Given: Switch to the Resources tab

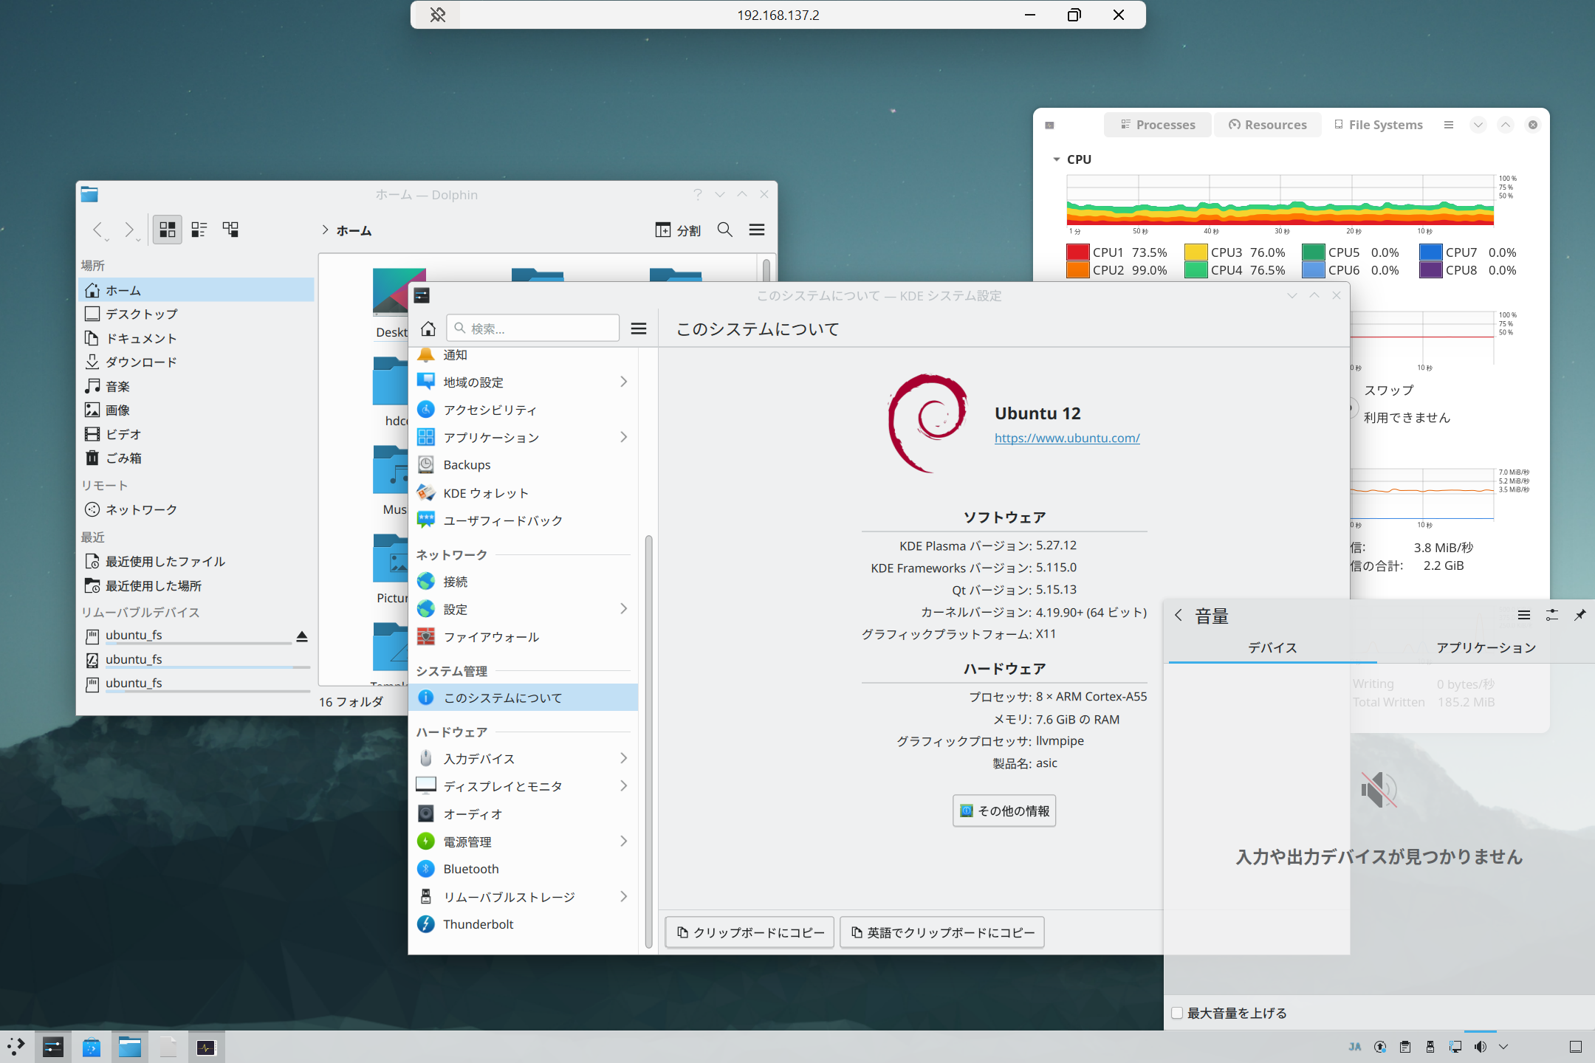Looking at the screenshot, I should click(x=1268, y=125).
